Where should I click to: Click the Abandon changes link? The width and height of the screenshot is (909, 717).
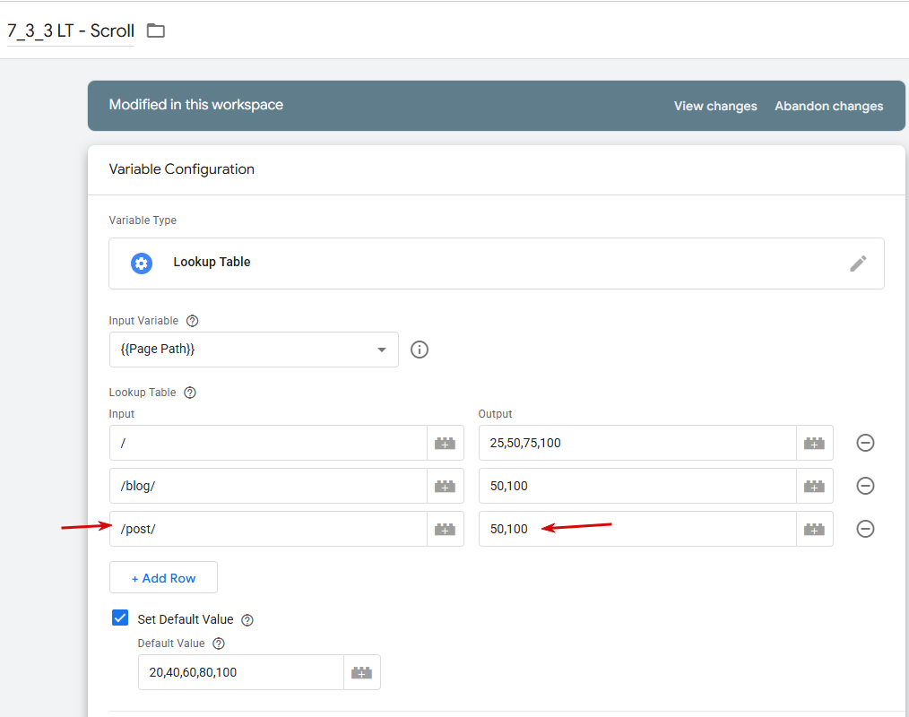coord(828,106)
